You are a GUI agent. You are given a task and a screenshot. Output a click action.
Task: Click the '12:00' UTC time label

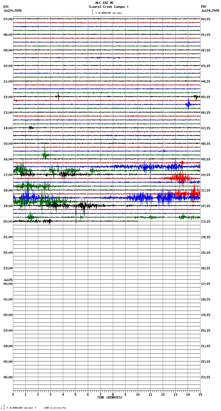click(8, 97)
